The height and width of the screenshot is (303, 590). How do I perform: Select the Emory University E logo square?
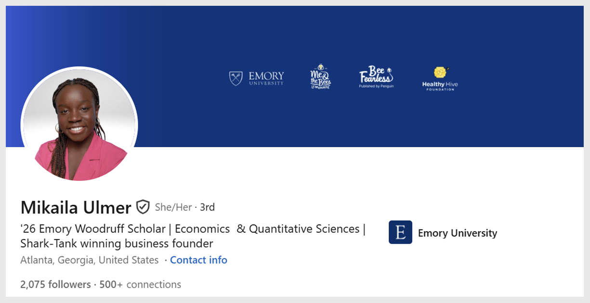tap(400, 232)
